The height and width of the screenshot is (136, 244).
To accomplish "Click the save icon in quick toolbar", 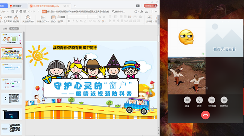I will coord(13,11).
